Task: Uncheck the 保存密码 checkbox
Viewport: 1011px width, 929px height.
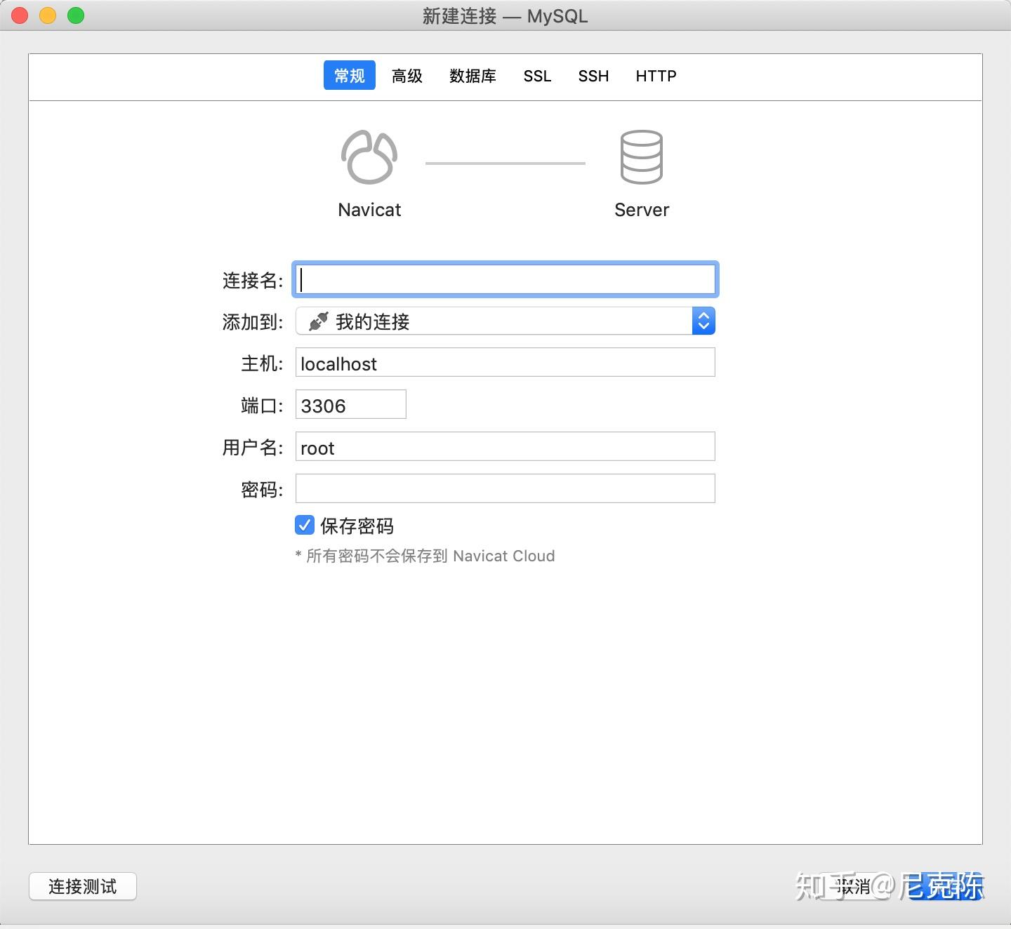Action: 304,526
